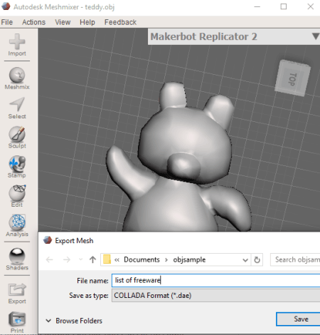This screenshot has height=335, width=320.
Task: Click the Search objsample box
Action: tap(295, 259)
